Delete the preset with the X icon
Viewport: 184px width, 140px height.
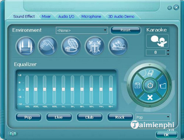[x=150, y=97]
